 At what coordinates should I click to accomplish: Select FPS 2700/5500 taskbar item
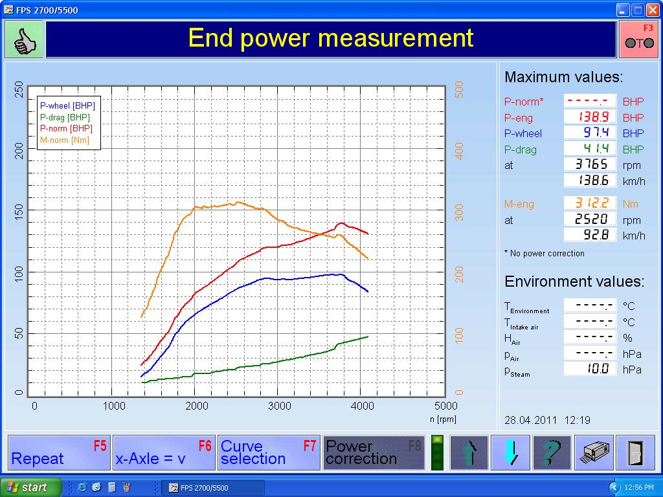click(x=213, y=488)
